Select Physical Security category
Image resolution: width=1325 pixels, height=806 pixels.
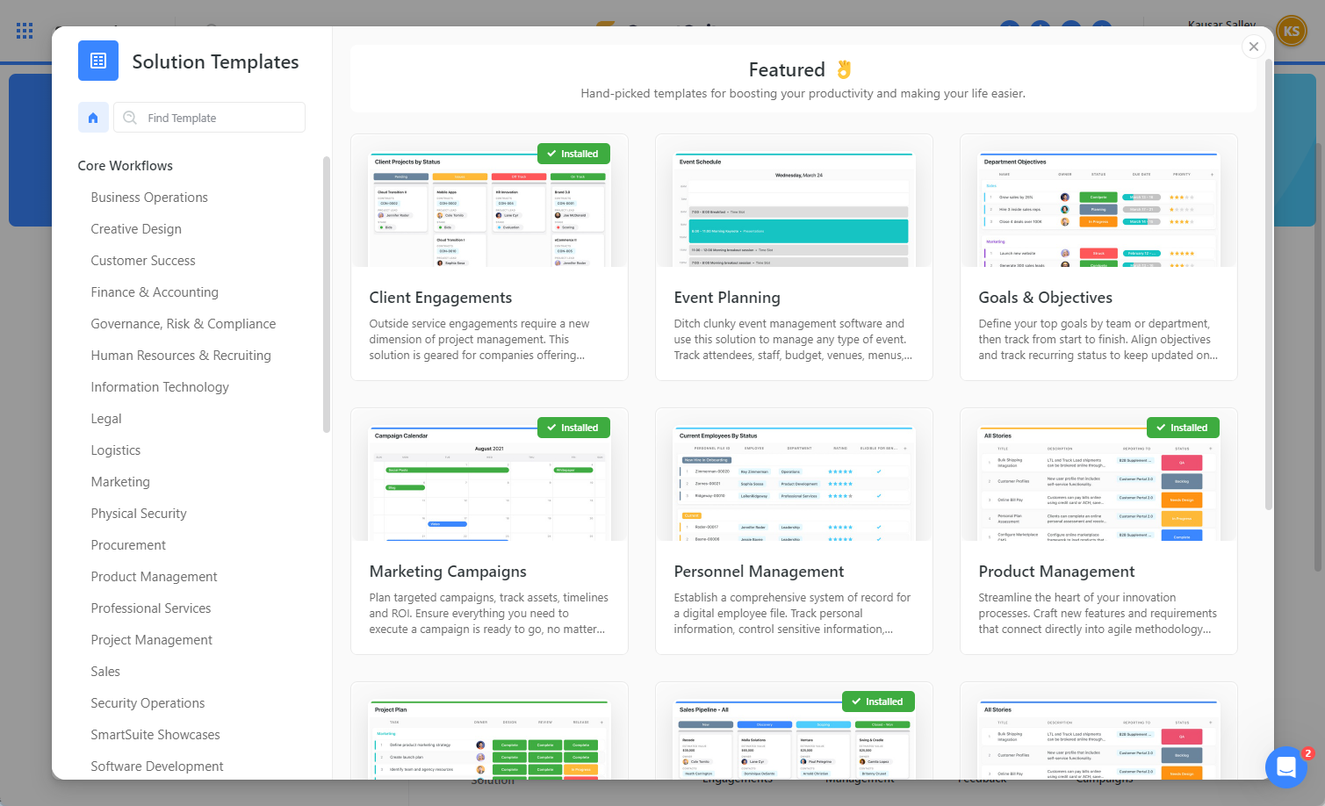pos(139,514)
